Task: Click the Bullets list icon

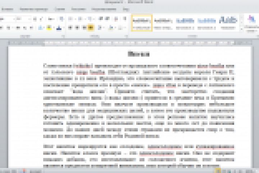Action: pyautogui.click(x=70, y=19)
